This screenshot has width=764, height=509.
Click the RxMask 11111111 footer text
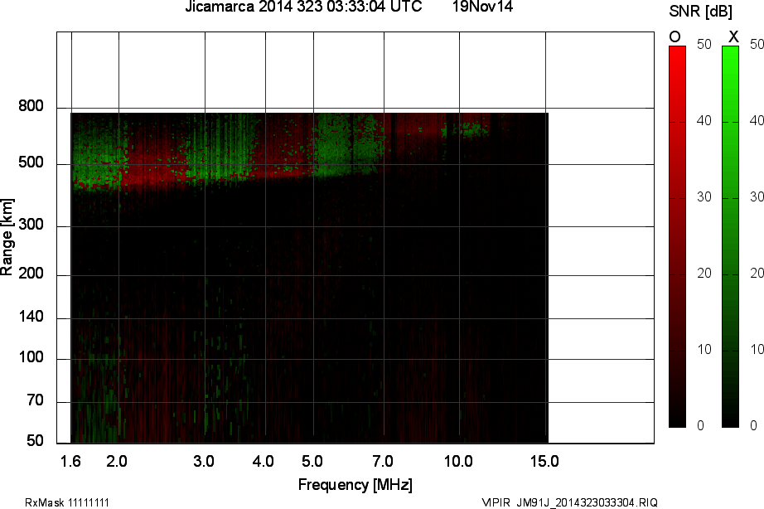[x=67, y=502]
